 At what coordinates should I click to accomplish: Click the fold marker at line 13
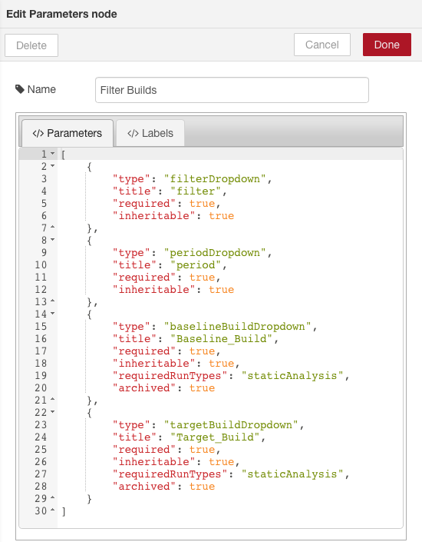click(x=52, y=301)
